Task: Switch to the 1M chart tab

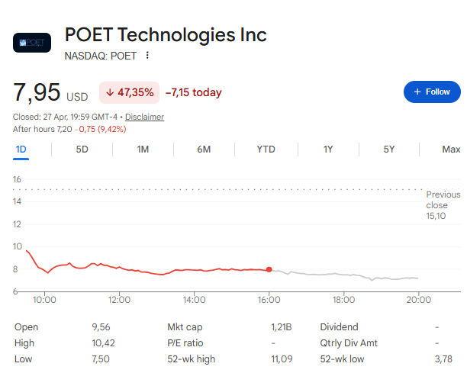Action: pos(143,149)
